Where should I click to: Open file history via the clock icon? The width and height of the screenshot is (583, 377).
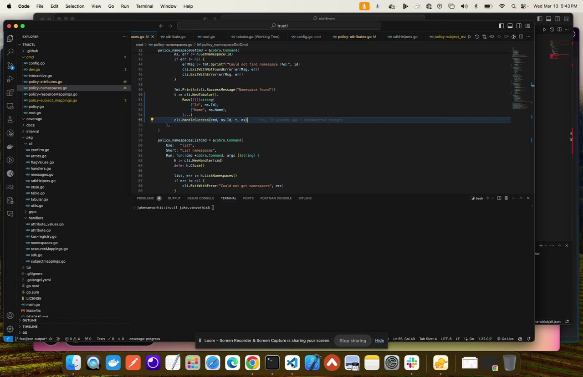(477, 37)
